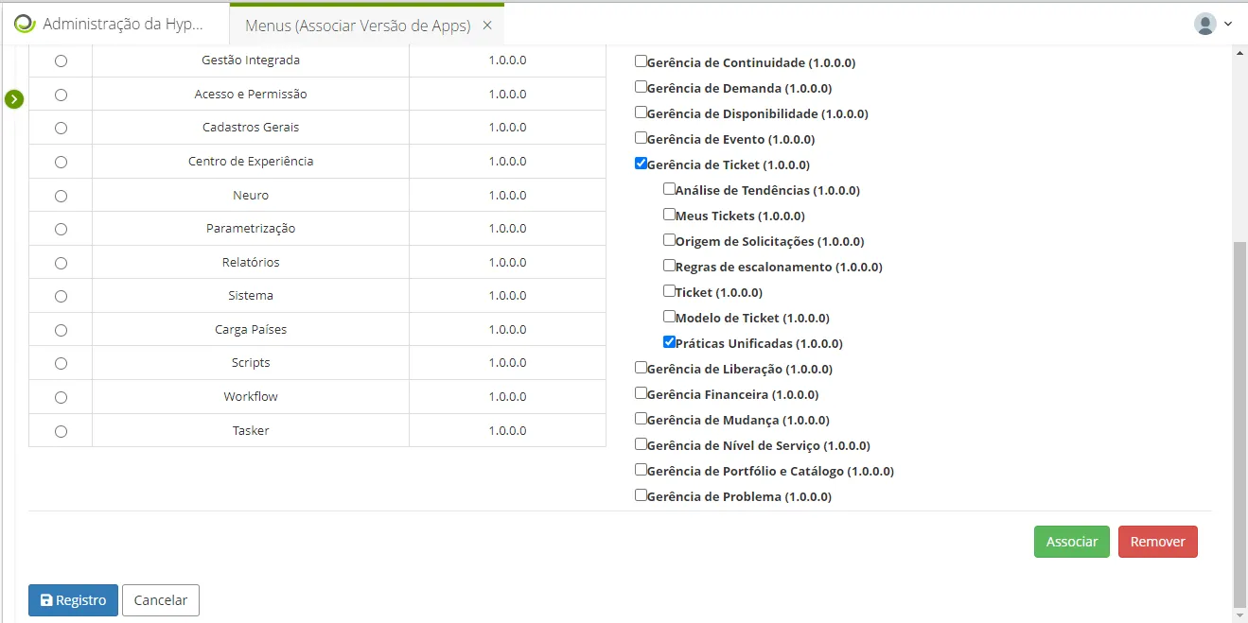Click the Cancelar button
1248x623 pixels.
click(161, 600)
